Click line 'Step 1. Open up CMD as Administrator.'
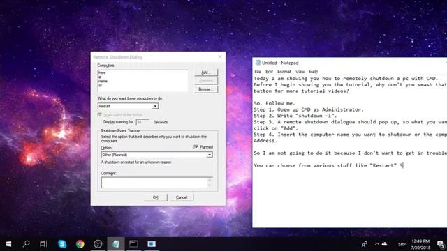The height and width of the screenshot is (251, 447). pyautogui.click(x=309, y=109)
